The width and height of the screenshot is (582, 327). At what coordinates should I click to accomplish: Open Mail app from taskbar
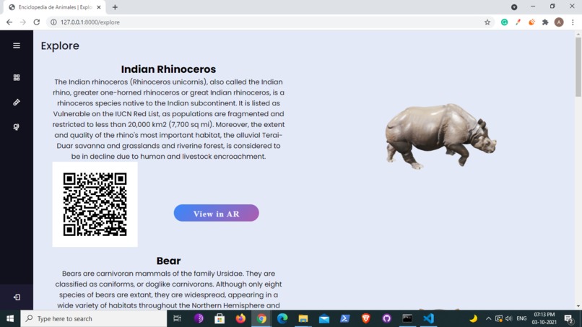tap(324, 318)
